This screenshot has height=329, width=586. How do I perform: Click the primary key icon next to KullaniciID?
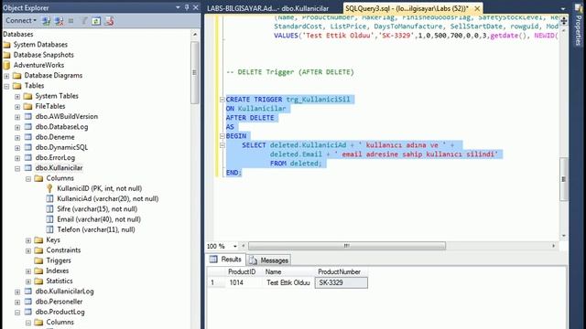click(x=49, y=188)
